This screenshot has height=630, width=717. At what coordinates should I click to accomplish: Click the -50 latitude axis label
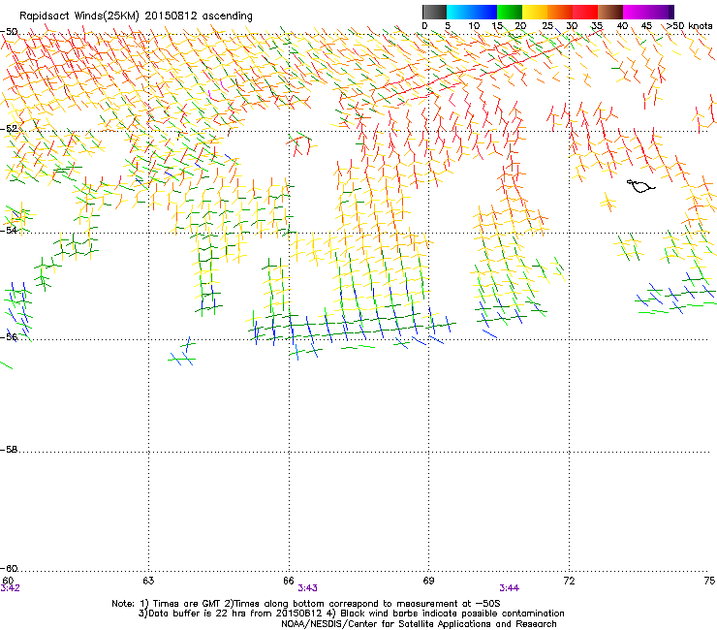[9, 32]
